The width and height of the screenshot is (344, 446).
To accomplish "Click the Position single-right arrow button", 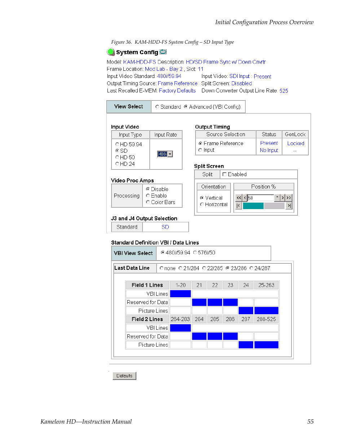I will click(x=283, y=198).
